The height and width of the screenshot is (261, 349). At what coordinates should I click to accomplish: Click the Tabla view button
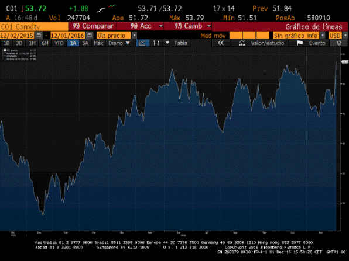(x=180, y=43)
